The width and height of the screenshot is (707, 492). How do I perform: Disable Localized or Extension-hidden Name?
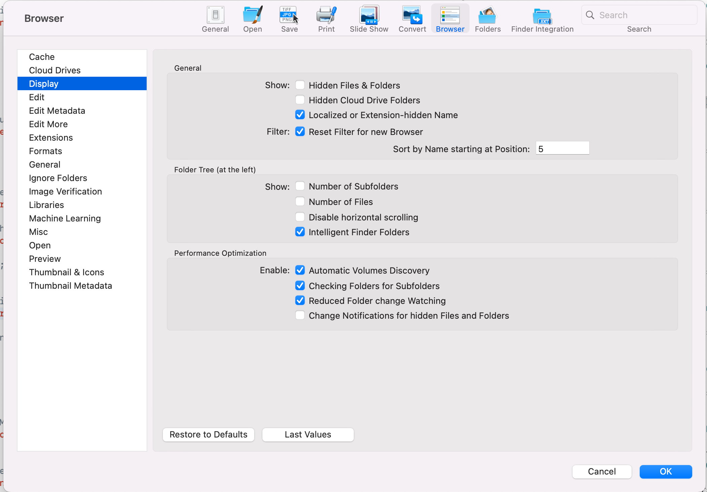point(300,115)
